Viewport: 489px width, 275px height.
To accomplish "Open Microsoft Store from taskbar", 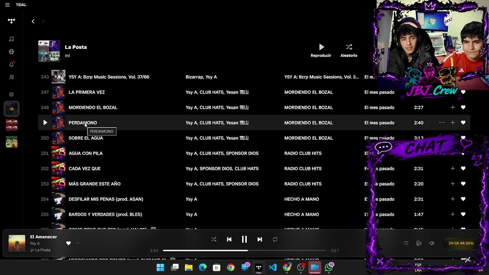I will [217, 267].
